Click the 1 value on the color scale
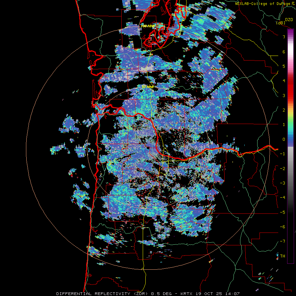 284,125
